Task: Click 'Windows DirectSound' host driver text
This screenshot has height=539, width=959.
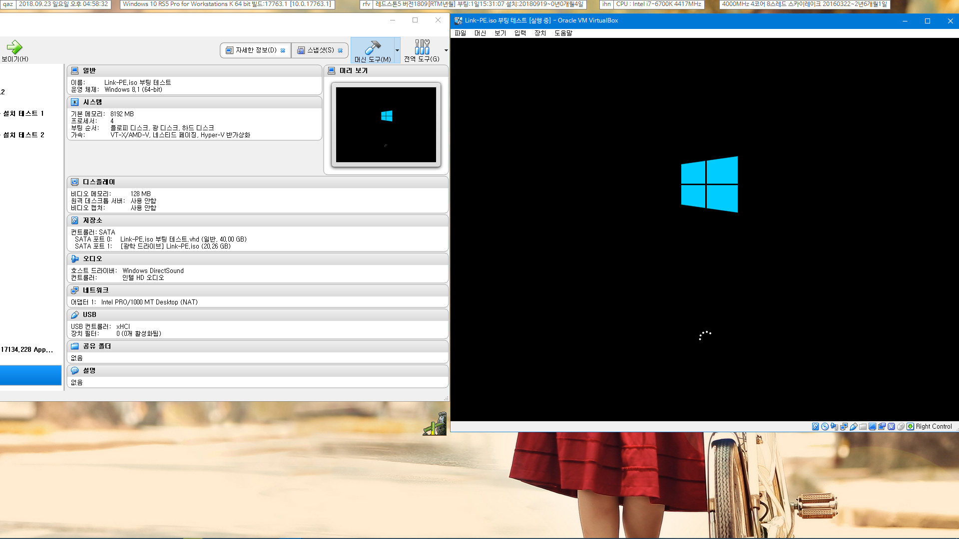Action: point(153,270)
